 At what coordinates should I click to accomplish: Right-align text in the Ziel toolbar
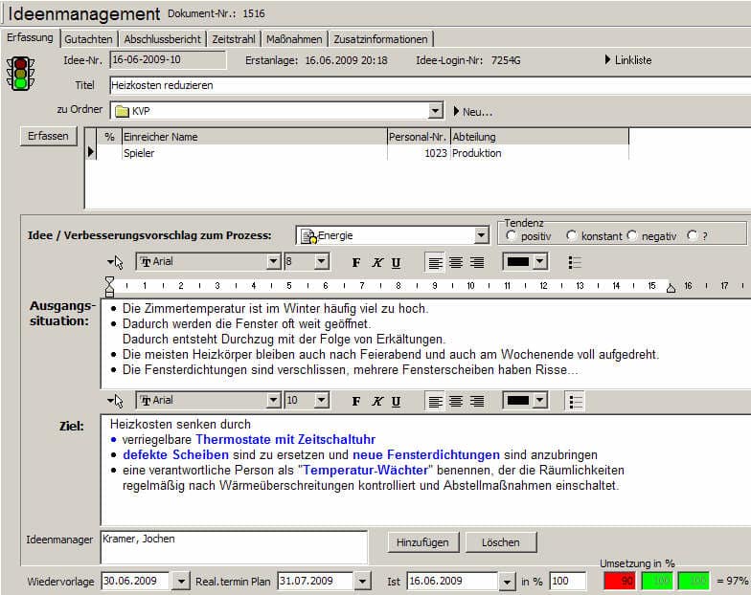point(476,402)
